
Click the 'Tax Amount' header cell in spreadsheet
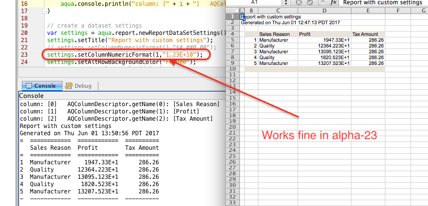pyautogui.click(x=368, y=34)
